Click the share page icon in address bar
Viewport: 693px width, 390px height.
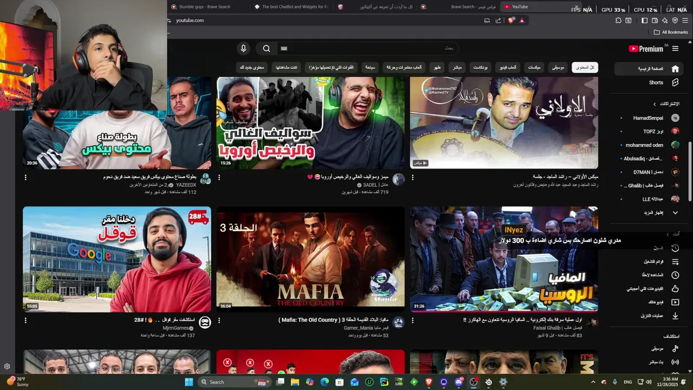point(498,21)
